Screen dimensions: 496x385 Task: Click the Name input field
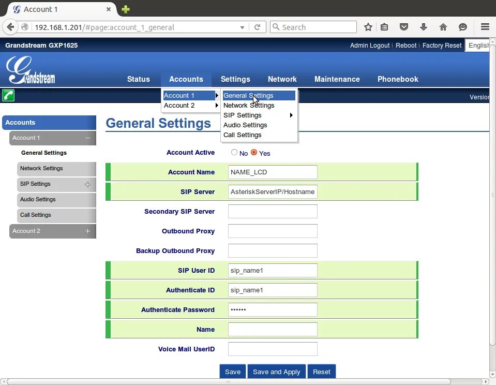pos(273,329)
